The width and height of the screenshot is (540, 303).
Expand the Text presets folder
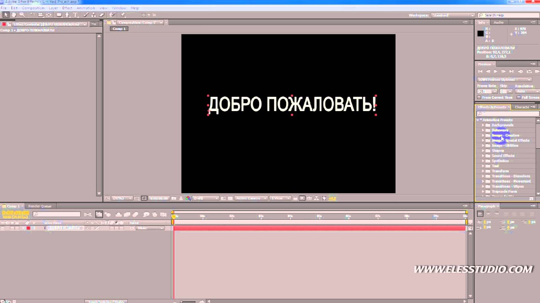[x=483, y=166]
